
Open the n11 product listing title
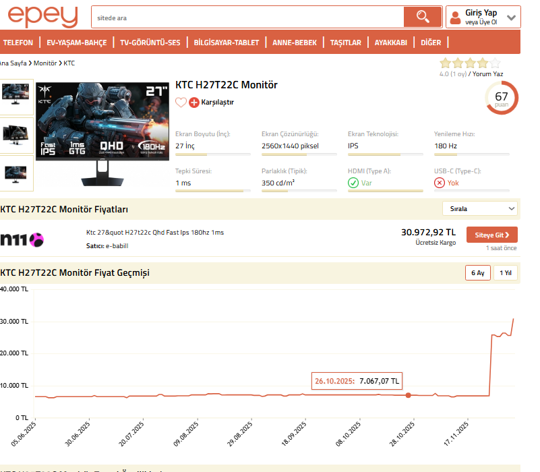155,233
